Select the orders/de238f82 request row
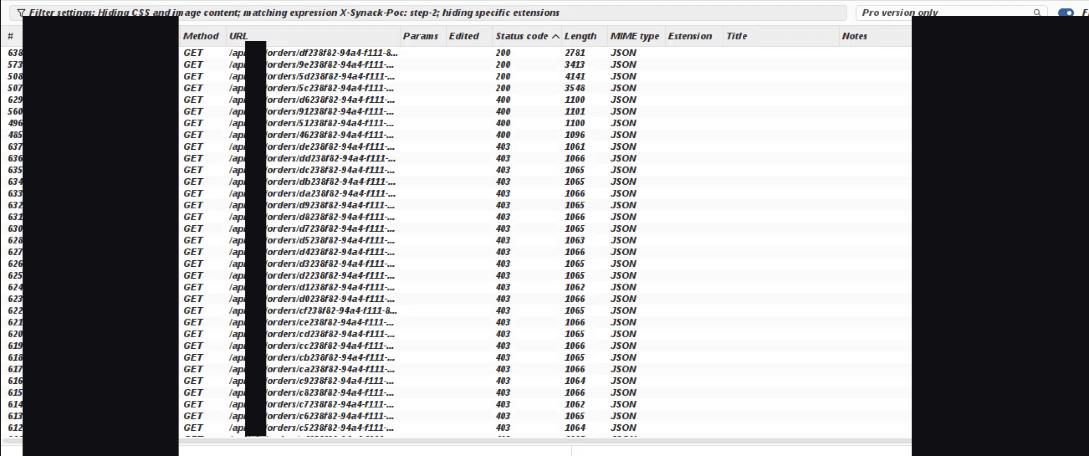 pos(456,146)
